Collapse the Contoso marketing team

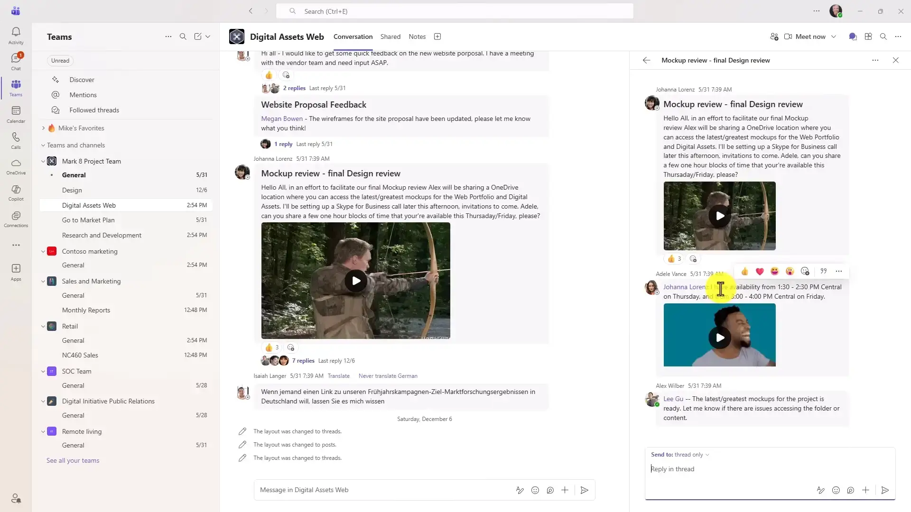[x=43, y=251]
